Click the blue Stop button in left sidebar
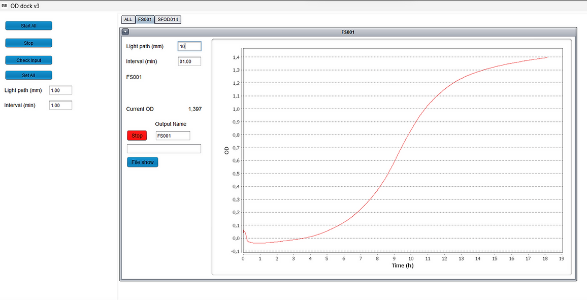 click(x=28, y=43)
